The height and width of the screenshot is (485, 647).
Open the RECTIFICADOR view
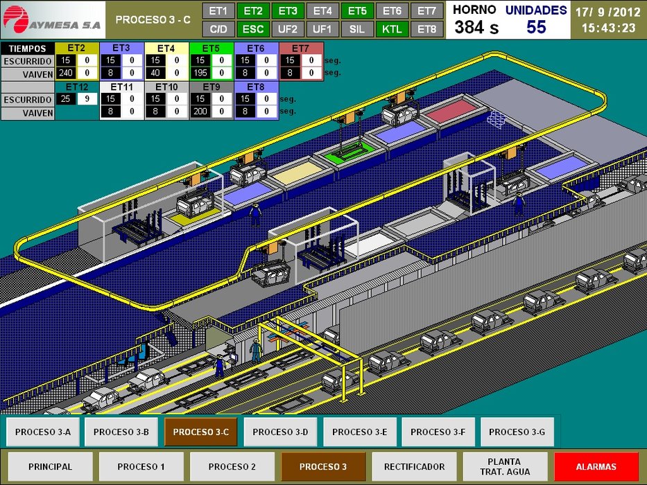413,466
